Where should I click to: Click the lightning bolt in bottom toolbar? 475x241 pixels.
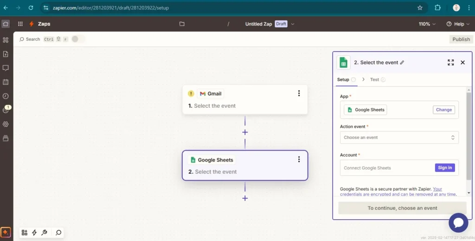[x=34, y=233]
